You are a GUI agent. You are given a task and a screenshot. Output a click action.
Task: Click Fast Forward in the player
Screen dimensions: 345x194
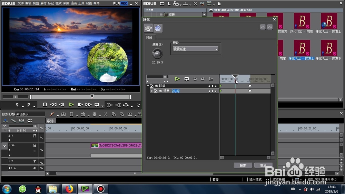(x=88, y=105)
